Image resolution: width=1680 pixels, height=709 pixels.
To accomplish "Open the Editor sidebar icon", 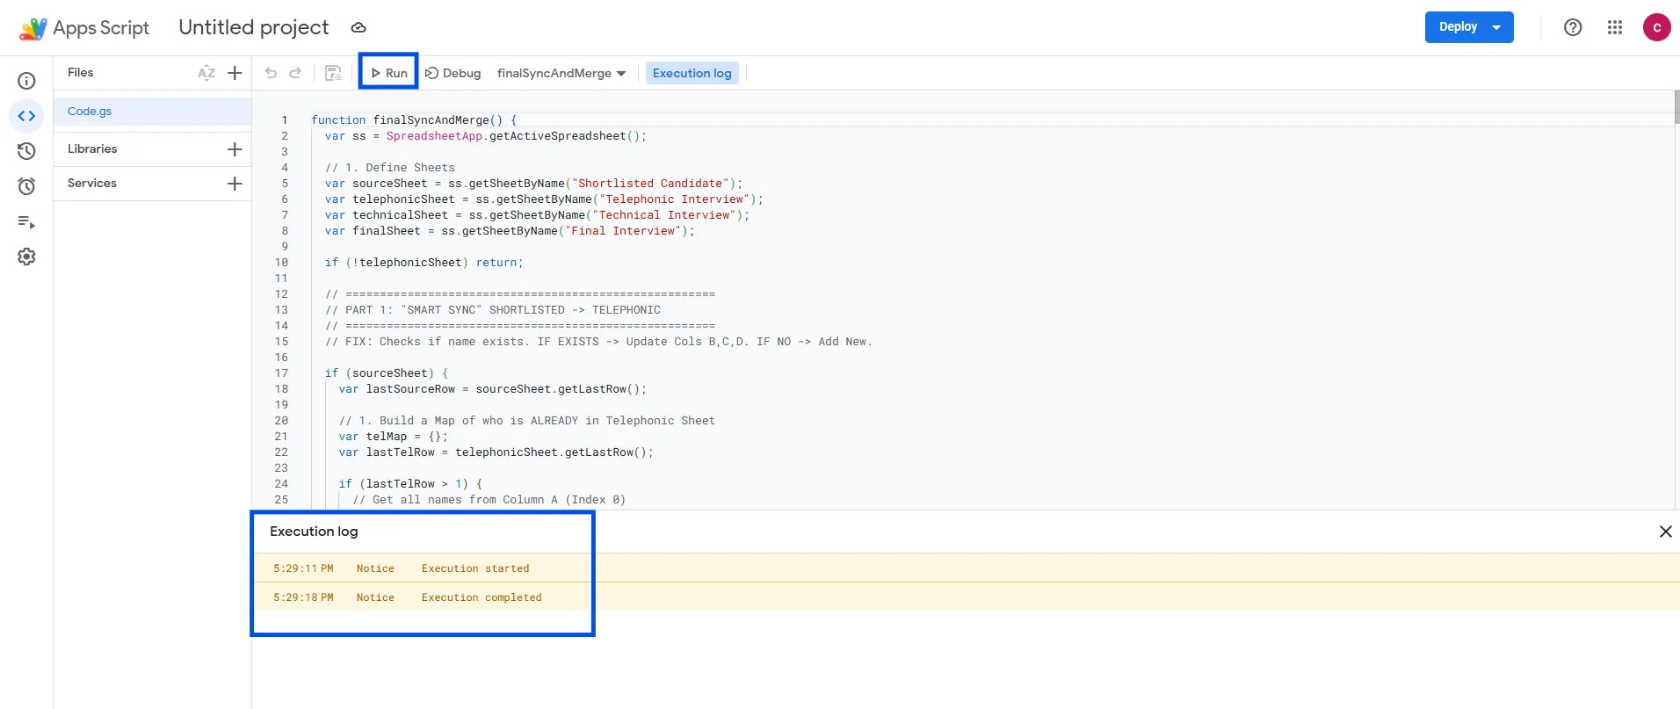I will 26,116.
